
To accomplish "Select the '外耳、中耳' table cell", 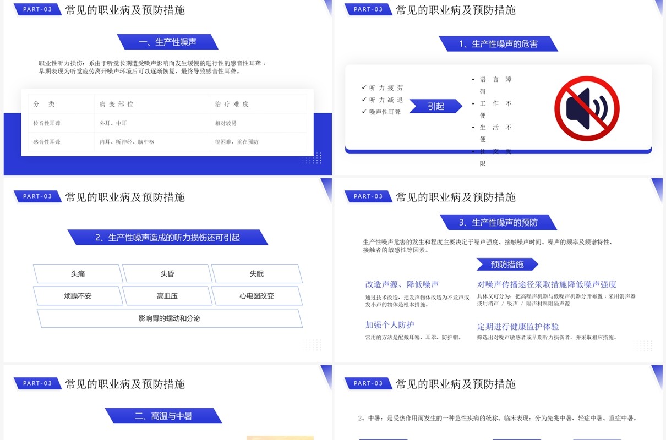I will 152,123.
